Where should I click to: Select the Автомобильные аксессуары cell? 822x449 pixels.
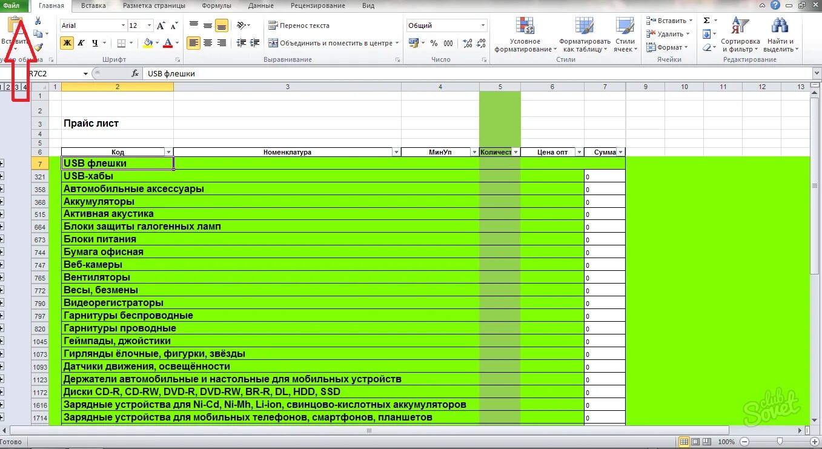(118, 189)
